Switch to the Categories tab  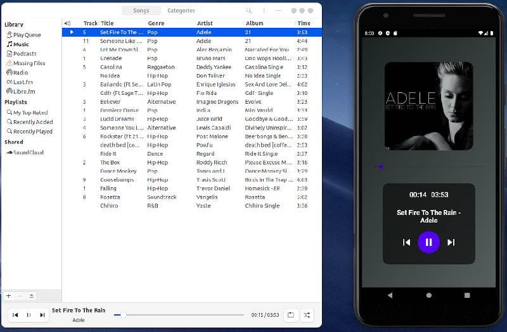[x=181, y=11]
